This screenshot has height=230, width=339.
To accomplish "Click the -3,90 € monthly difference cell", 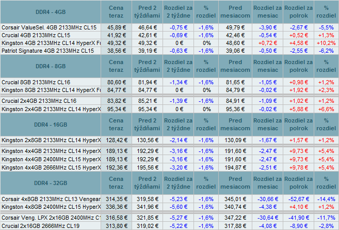I will (268, 27).
